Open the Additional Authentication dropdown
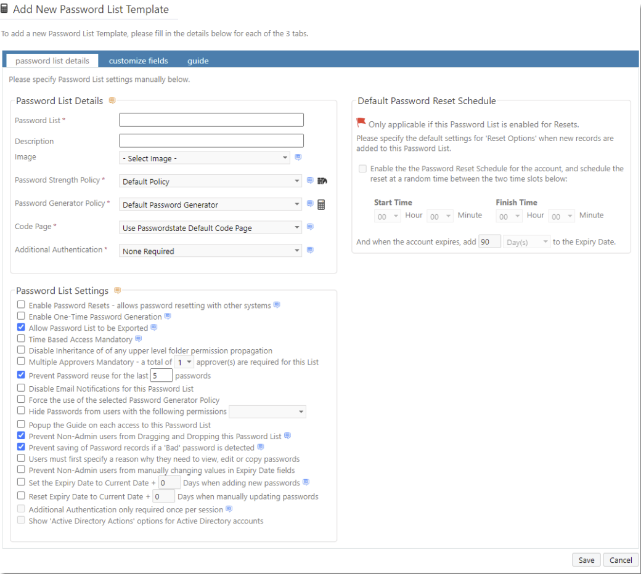 coord(210,251)
